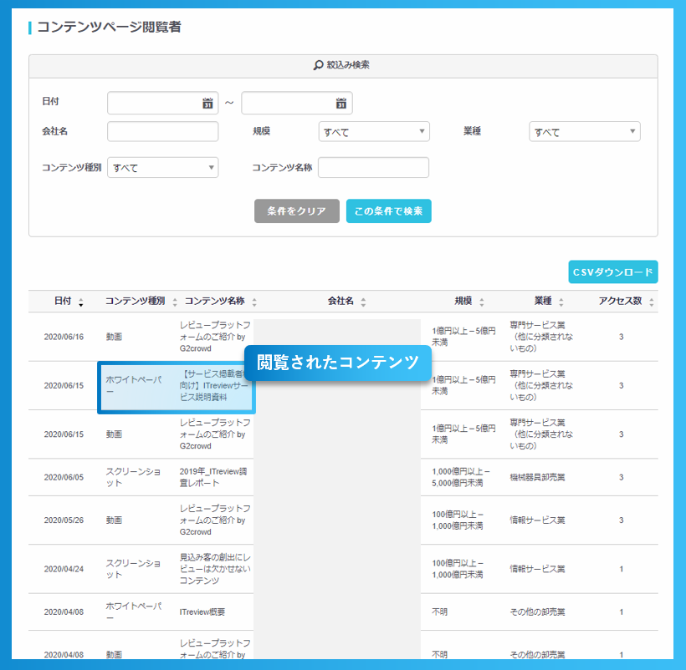686x670 pixels.
Task: Open the コンテンツ種別 dropdown
Action: [x=162, y=168]
